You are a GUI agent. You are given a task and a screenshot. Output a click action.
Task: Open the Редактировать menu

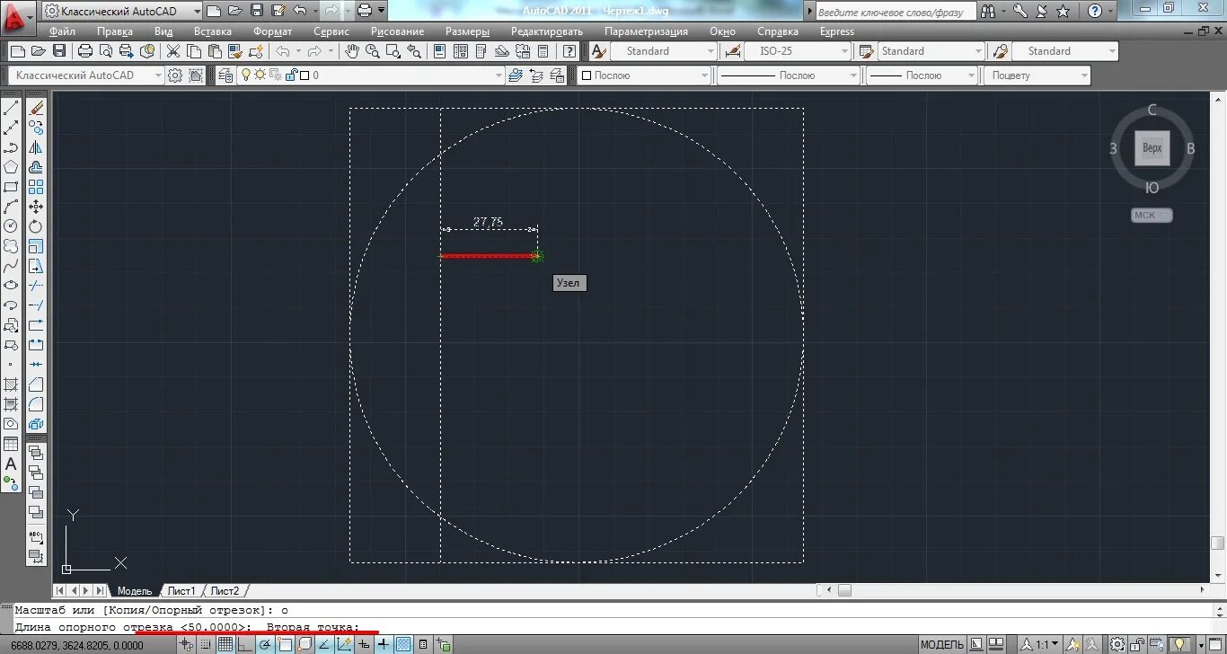pos(547,31)
